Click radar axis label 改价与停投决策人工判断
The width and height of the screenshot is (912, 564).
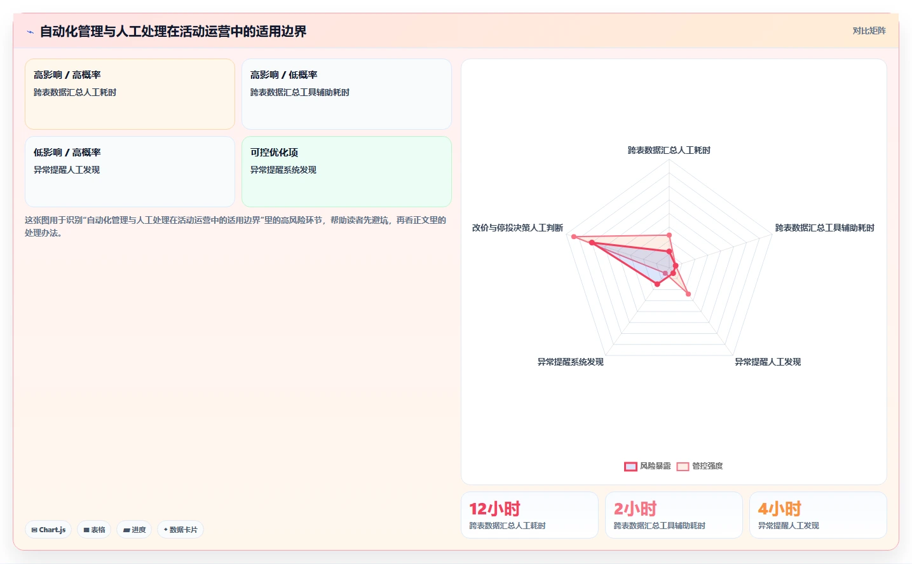[517, 228]
